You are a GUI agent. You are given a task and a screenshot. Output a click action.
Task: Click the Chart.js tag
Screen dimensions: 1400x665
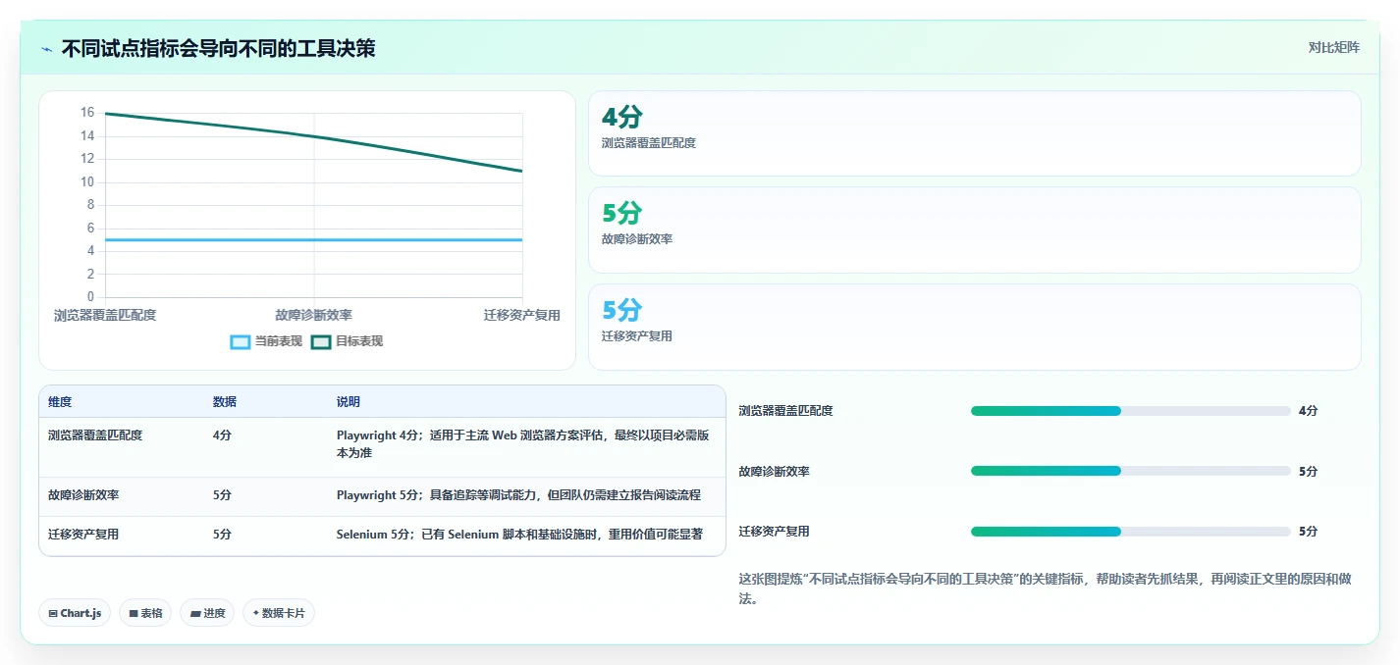click(75, 613)
